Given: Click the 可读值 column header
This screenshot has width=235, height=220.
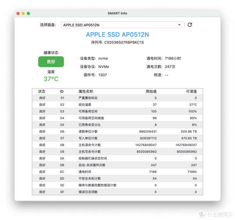Looking at the screenshot, I should (192, 92).
